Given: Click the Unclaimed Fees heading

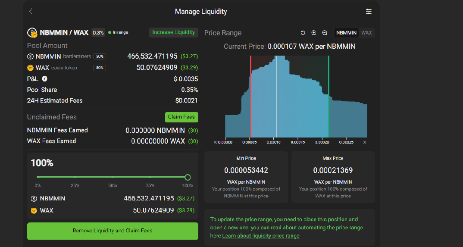Looking at the screenshot, I should click(52, 117).
